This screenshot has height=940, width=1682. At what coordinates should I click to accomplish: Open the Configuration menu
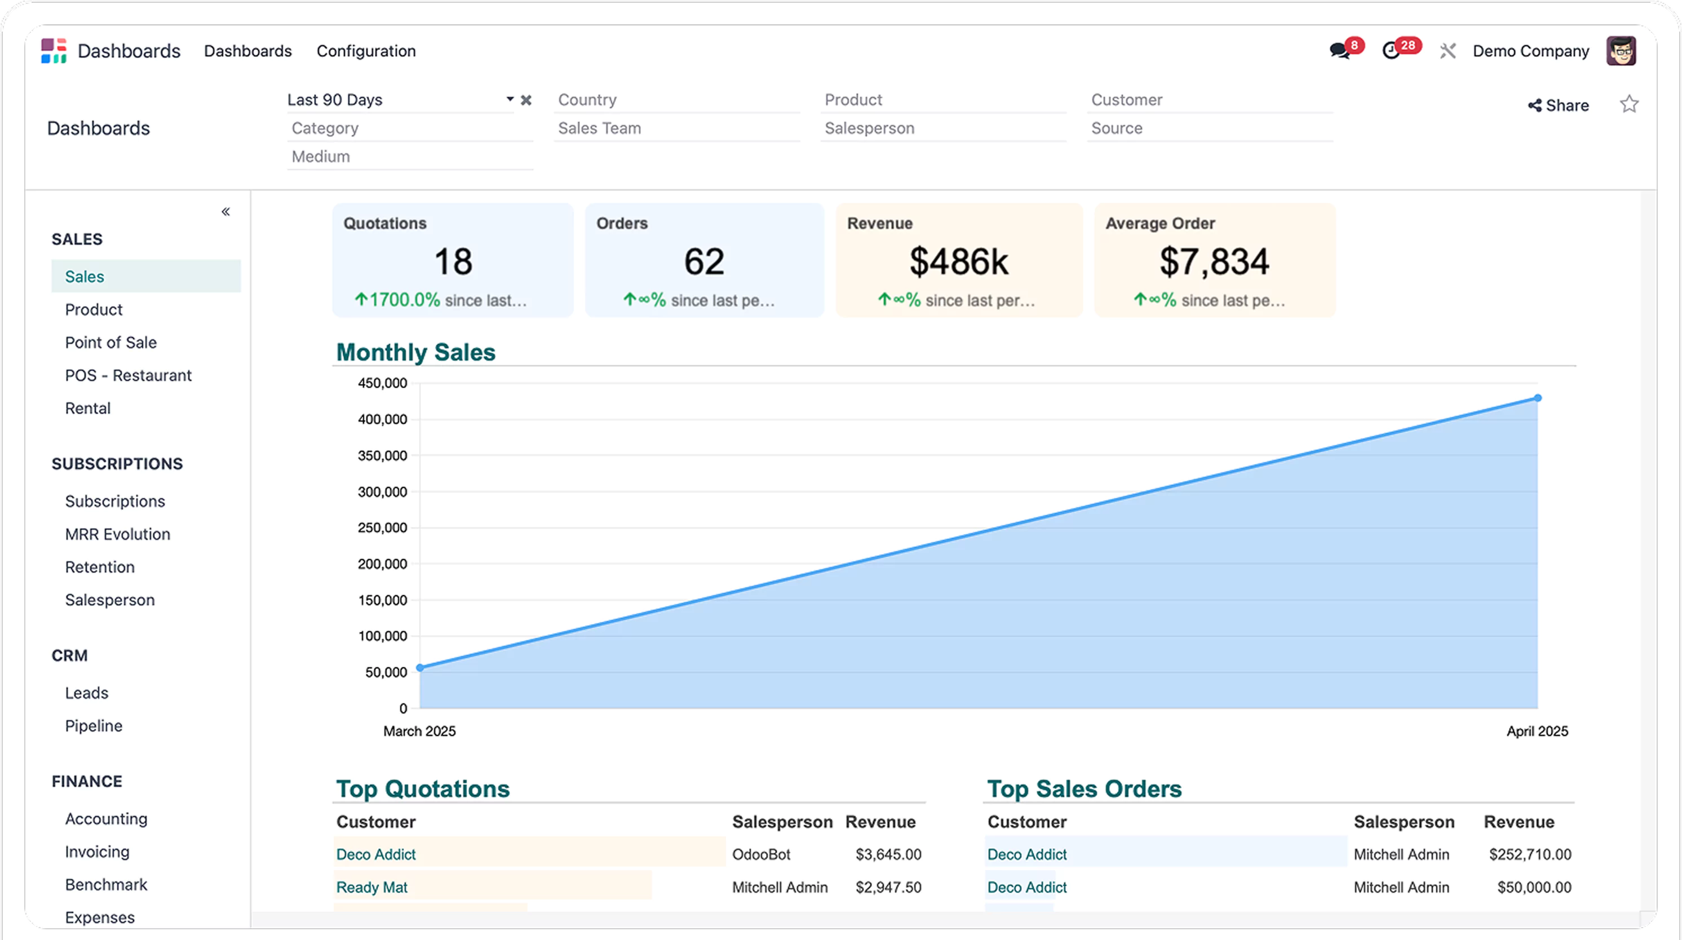point(366,51)
